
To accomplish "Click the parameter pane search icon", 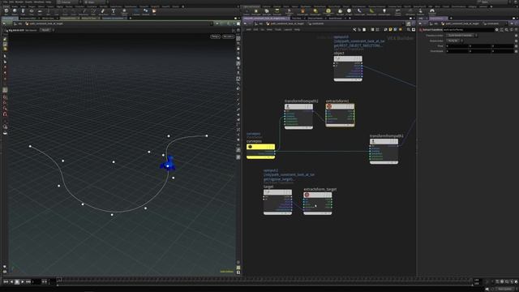I will 506,30.
